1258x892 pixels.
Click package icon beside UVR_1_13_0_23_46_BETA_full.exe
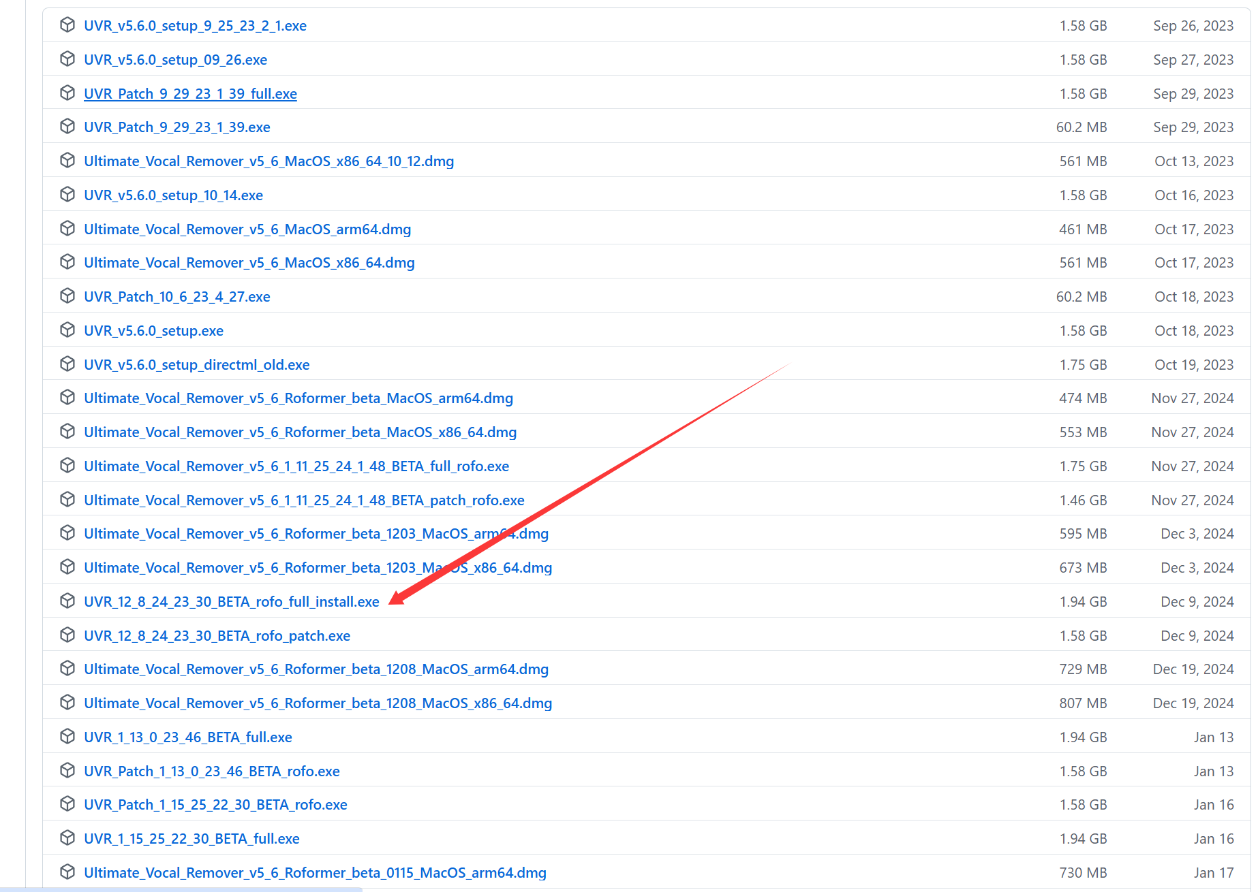coord(67,737)
